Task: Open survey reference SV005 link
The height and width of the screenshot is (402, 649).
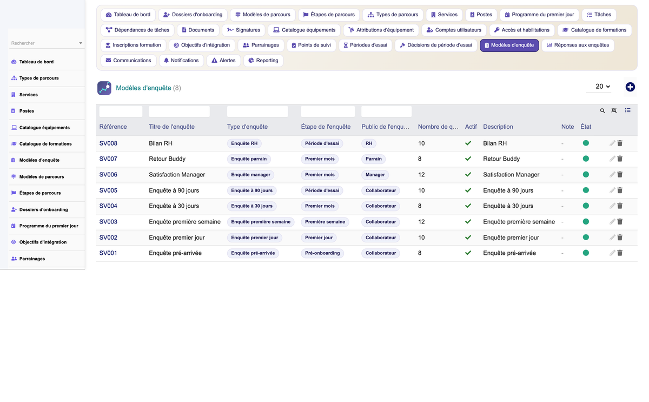Action: coord(108,190)
